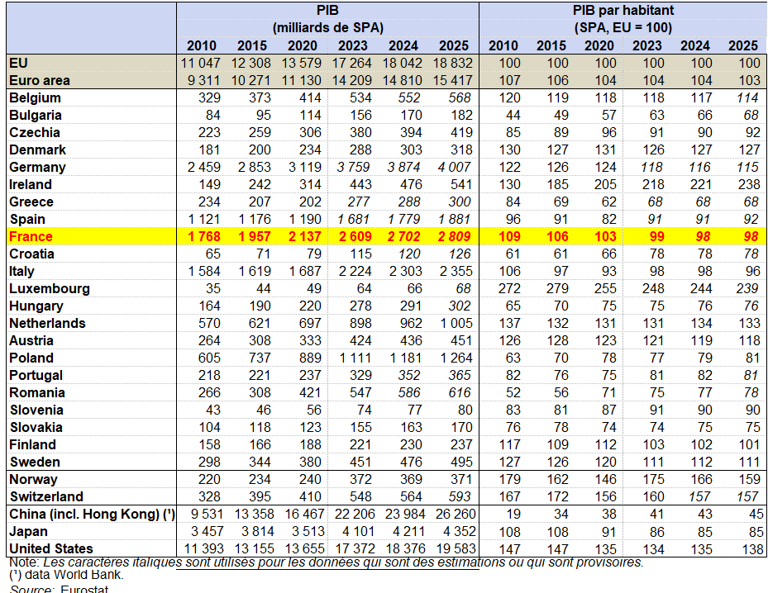The height and width of the screenshot is (593, 768).
Task: Select the Slovakia row label
Action: tap(36, 428)
